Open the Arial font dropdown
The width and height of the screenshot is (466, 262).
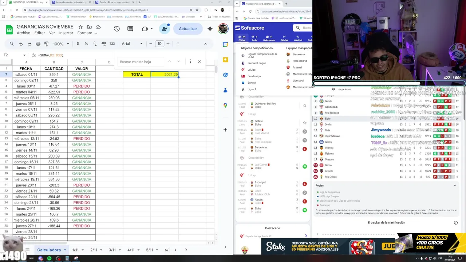(132, 44)
